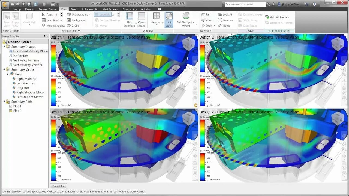
Task: Select the Zoom navigation tool
Action: (x=207, y=20)
